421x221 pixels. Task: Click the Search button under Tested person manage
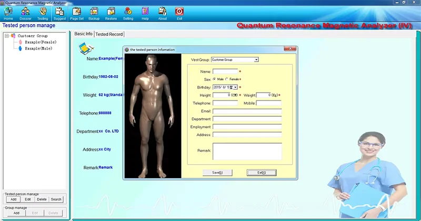56,199
